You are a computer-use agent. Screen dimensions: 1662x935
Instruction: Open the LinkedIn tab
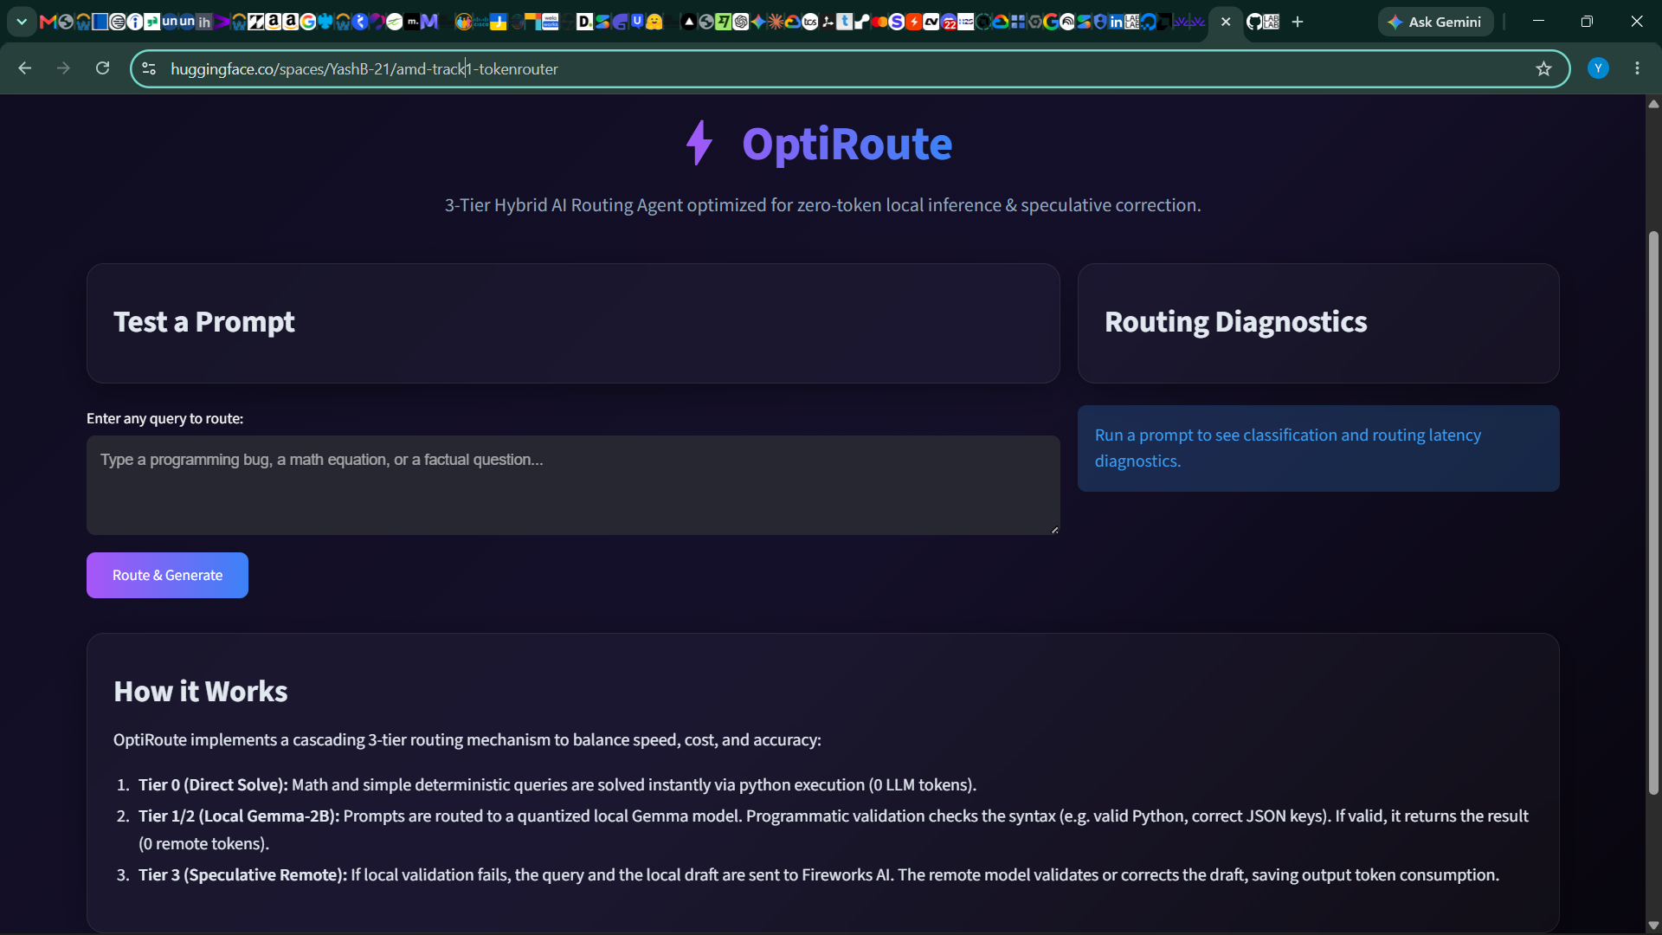(1116, 22)
